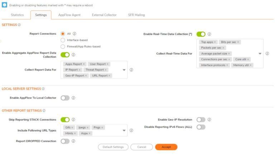Remove the Bits per sec tag
The image size is (275, 156).
click(x=238, y=42)
